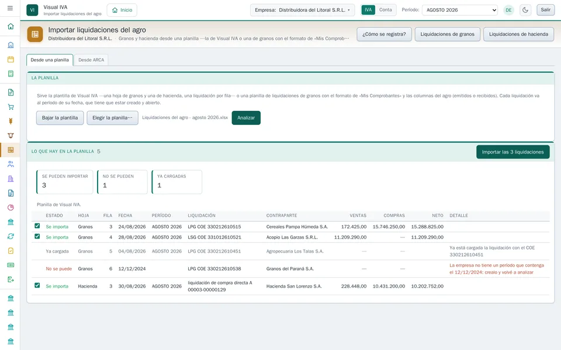The width and height of the screenshot is (561, 350).
Task: Select the highlighted orange table icon in sidebar
Action: 11,150
